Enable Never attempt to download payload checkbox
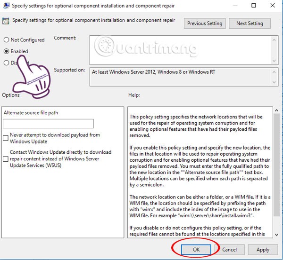 6,138
